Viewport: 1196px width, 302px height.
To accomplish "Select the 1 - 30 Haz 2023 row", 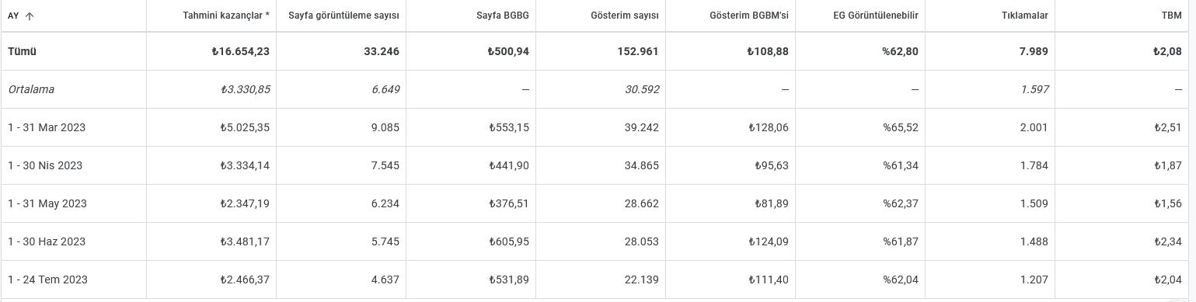I will (598, 241).
